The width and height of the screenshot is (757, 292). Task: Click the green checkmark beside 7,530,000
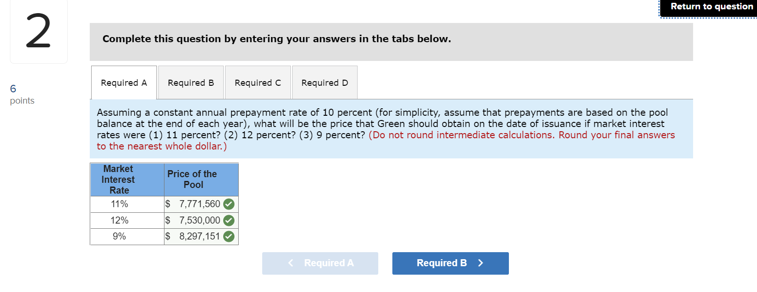229,220
